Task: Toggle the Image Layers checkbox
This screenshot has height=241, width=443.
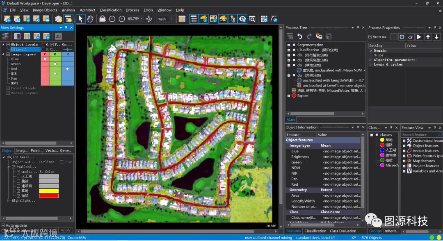Action: pos(8,54)
